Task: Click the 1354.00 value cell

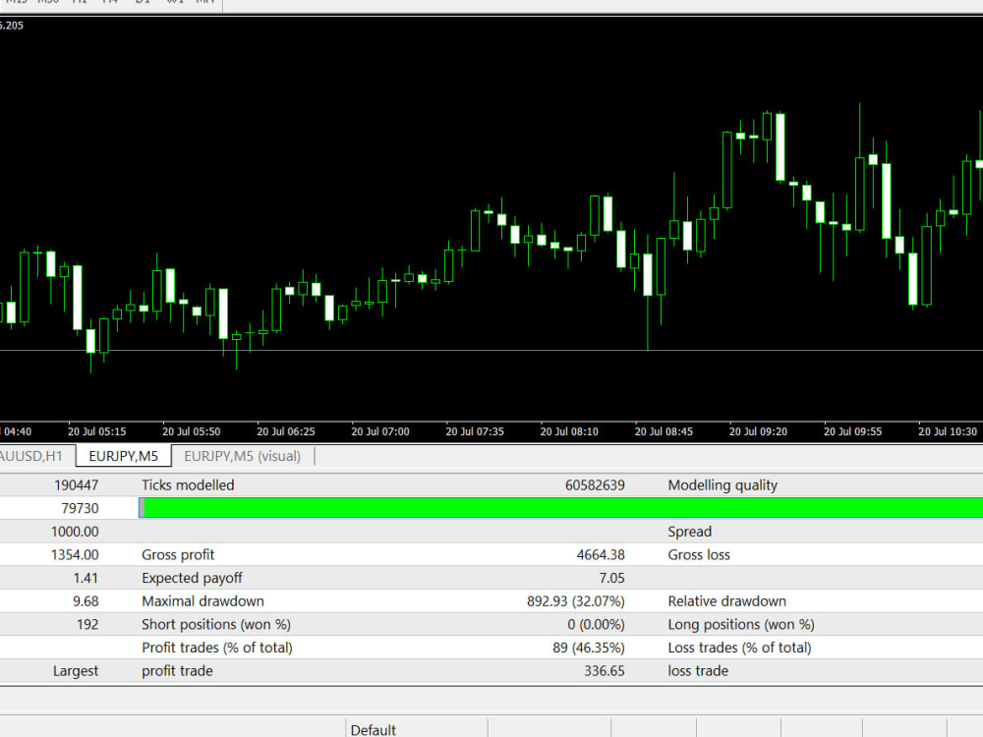Action: pyautogui.click(x=75, y=554)
